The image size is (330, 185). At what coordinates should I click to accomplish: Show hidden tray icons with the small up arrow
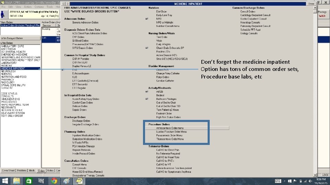click(x=285, y=181)
